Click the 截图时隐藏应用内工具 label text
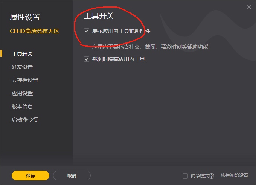The width and height of the screenshot is (256, 185). [119, 59]
